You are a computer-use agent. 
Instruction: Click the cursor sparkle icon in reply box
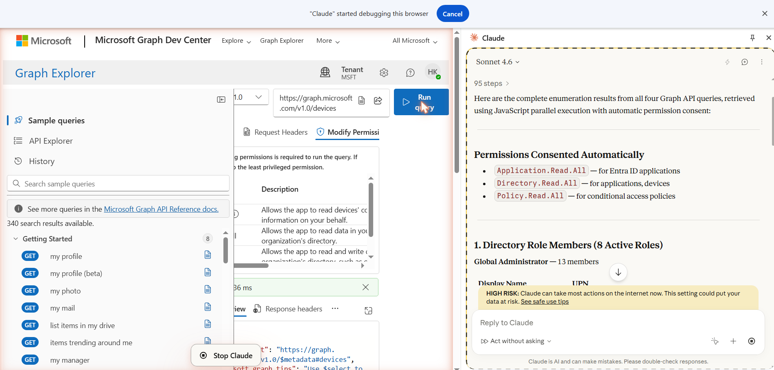click(715, 341)
